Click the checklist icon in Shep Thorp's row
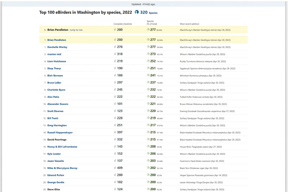The width and height of the screenshot is (288, 192). (115, 68)
